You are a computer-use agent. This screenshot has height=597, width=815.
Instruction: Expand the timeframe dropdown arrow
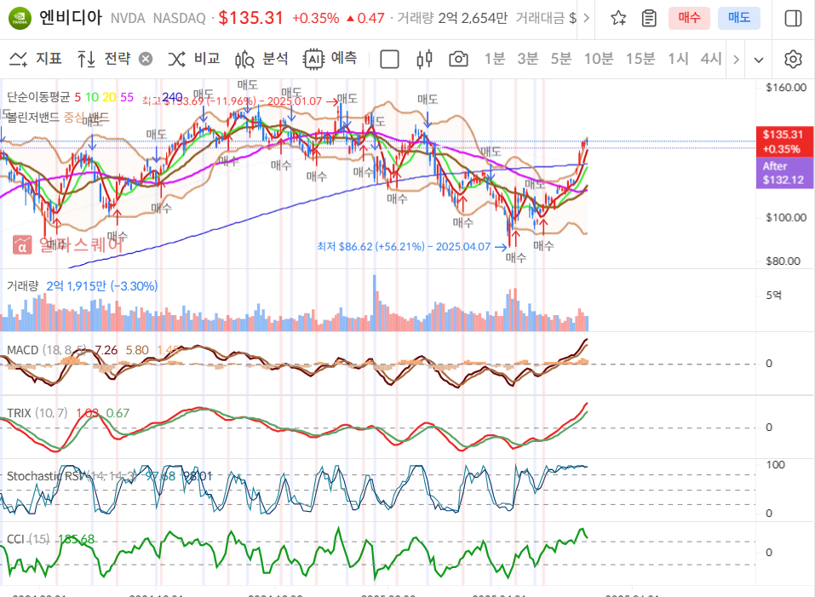(x=759, y=60)
